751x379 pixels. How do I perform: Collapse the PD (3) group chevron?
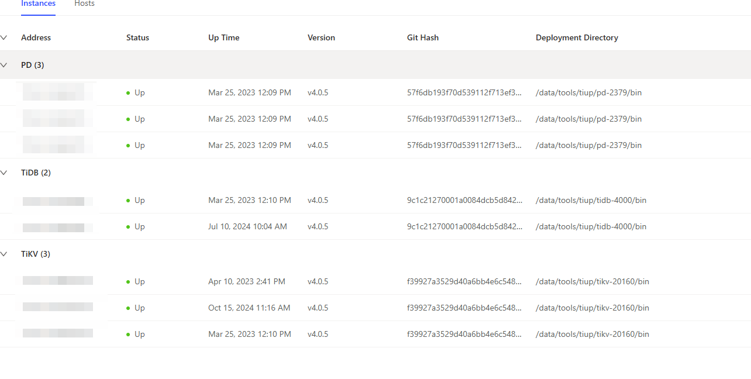(4, 65)
